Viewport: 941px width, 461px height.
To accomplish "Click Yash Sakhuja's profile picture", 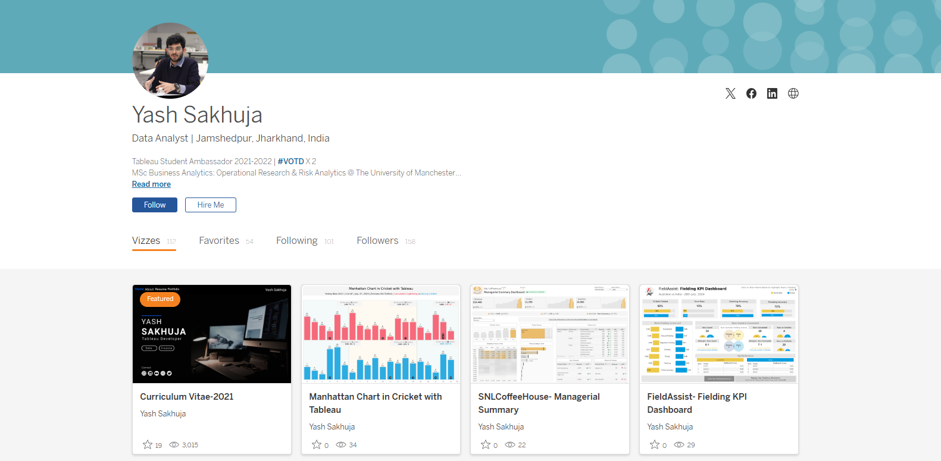I will tap(170, 61).
